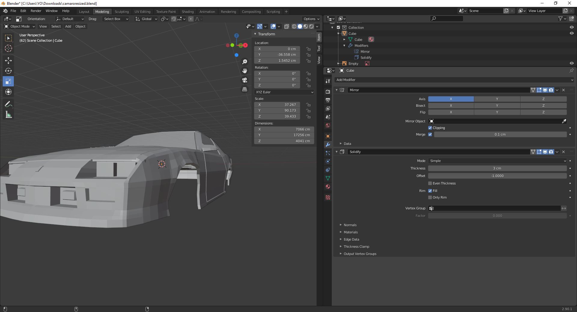Image resolution: width=577 pixels, height=312 pixels.
Task: Enable Only Rim checkbox
Action: (430, 197)
